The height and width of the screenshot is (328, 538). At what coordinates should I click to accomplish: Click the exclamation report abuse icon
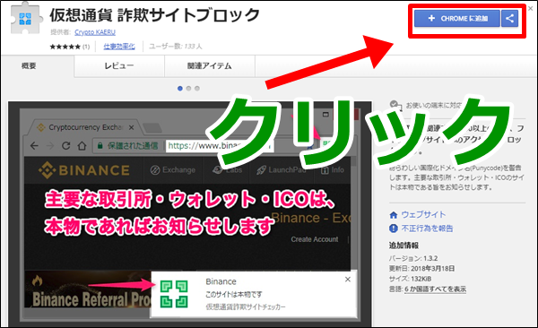coord(394,229)
